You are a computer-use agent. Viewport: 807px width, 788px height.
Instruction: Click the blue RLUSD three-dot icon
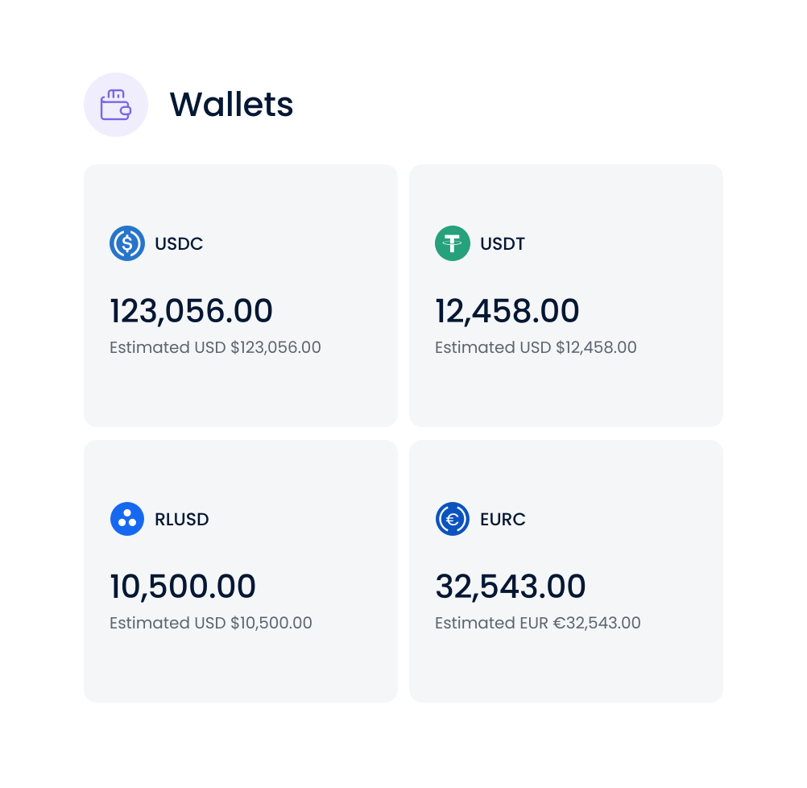(x=127, y=519)
